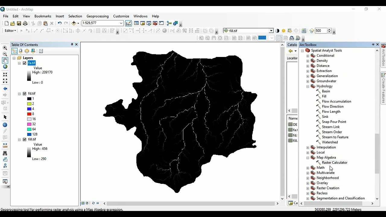The height and width of the screenshot is (217, 386).
Task: List layers by drawing order
Action: coord(14,51)
